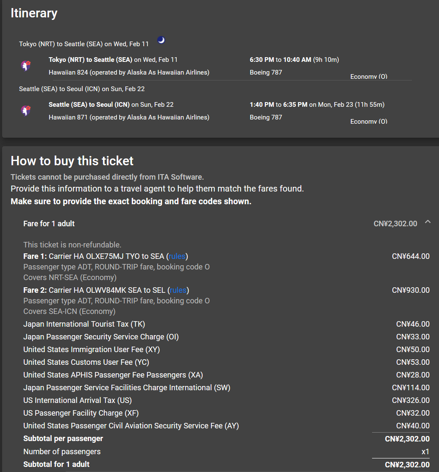Open the rules link for Fare 1
This screenshot has height=472, width=439.
(x=178, y=256)
